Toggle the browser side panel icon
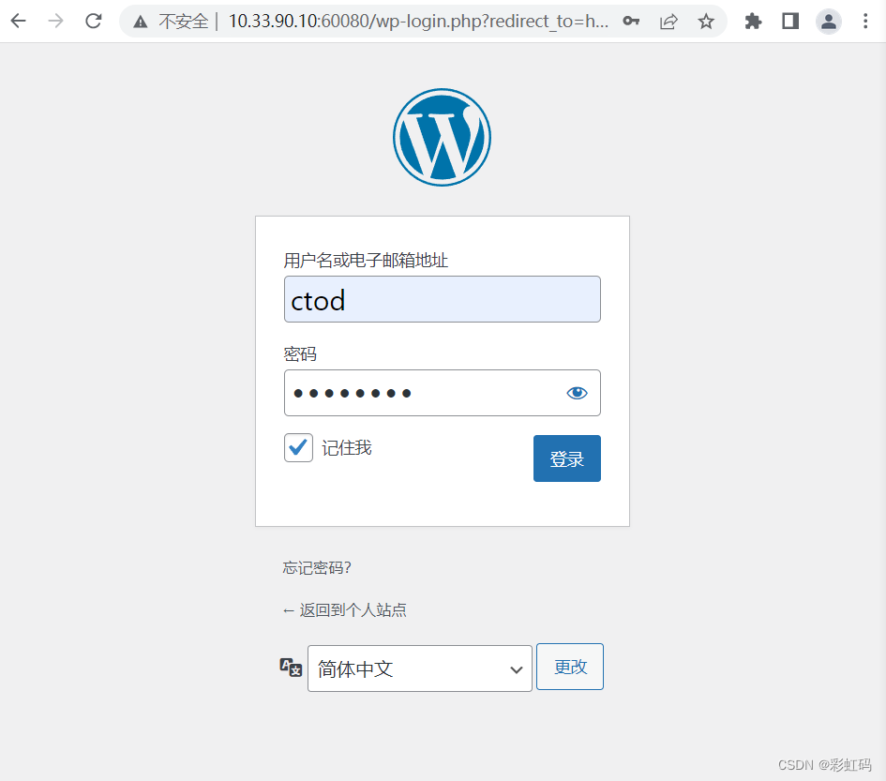Viewport: 886px width, 781px height. (x=790, y=22)
